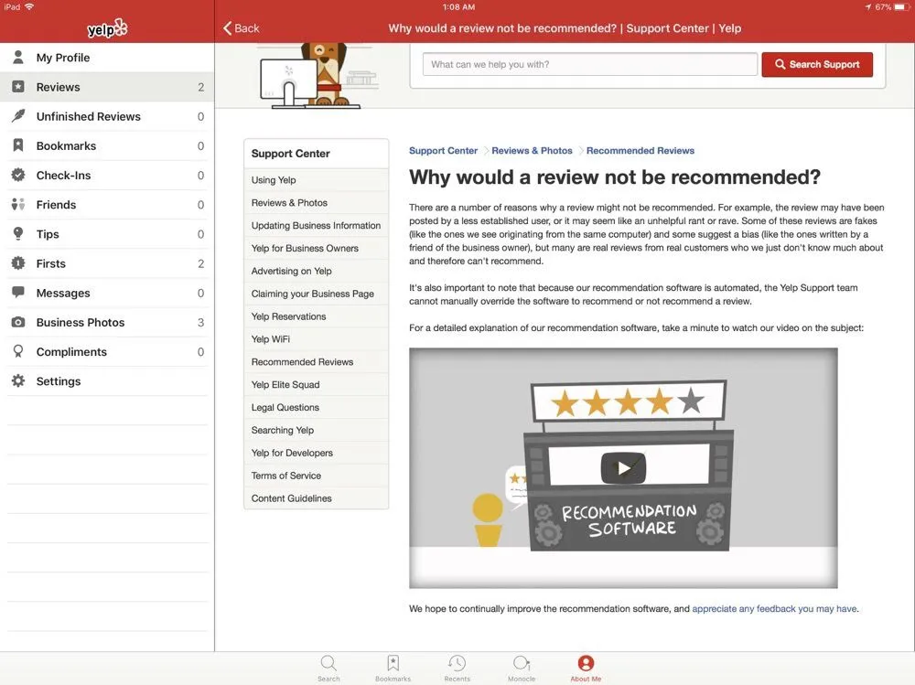Open Recommended Reviews in Support Center menu
This screenshot has width=915, height=685.
317,362
